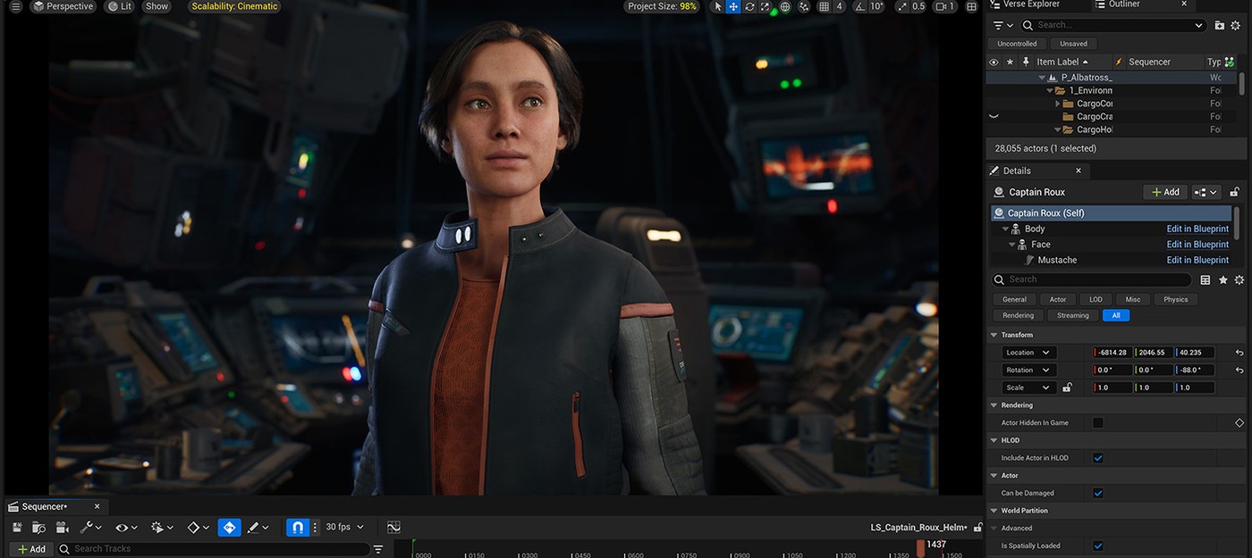1252x558 pixels.
Task: Toggle world/local coordinate space globe
Action: click(x=785, y=6)
